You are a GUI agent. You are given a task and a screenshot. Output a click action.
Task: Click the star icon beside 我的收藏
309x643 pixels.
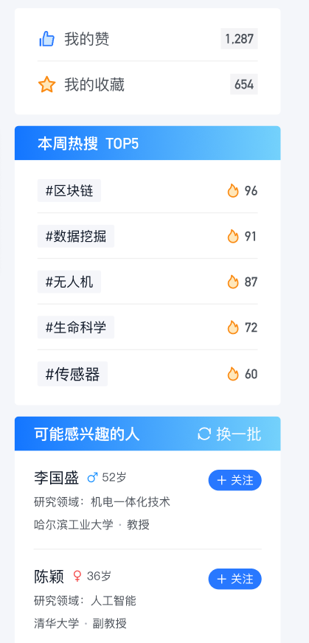coord(46,85)
